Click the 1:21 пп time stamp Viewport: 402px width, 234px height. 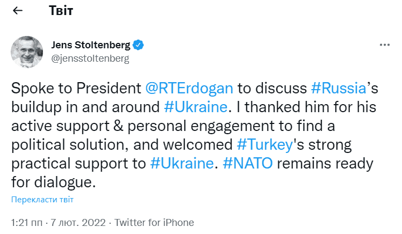coord(28,222)
